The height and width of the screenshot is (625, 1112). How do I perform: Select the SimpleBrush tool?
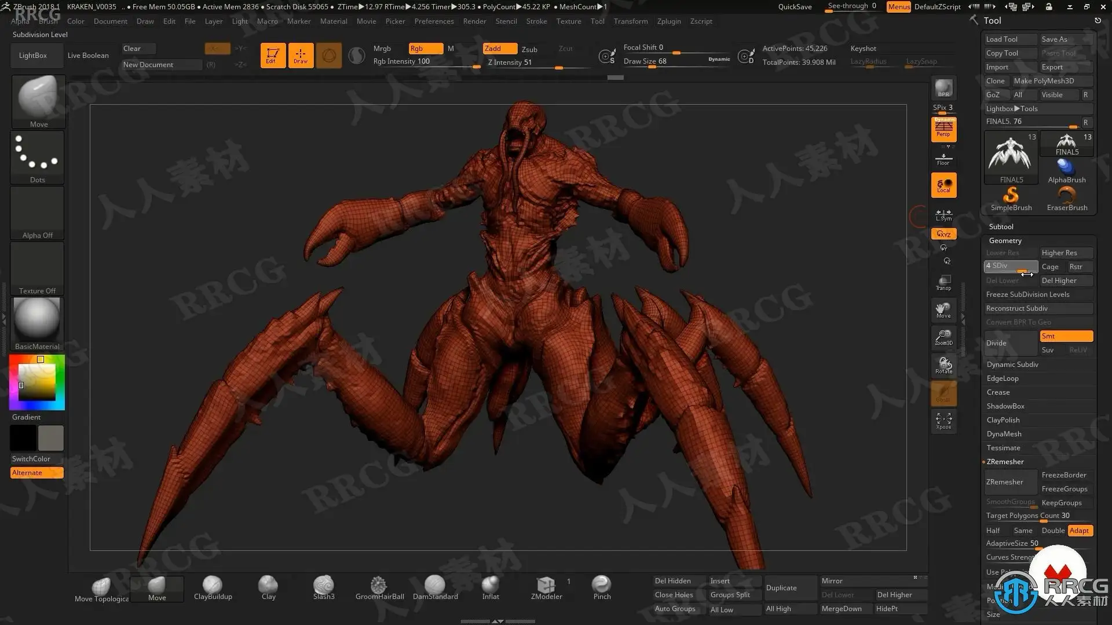[x=1011, y=199]
